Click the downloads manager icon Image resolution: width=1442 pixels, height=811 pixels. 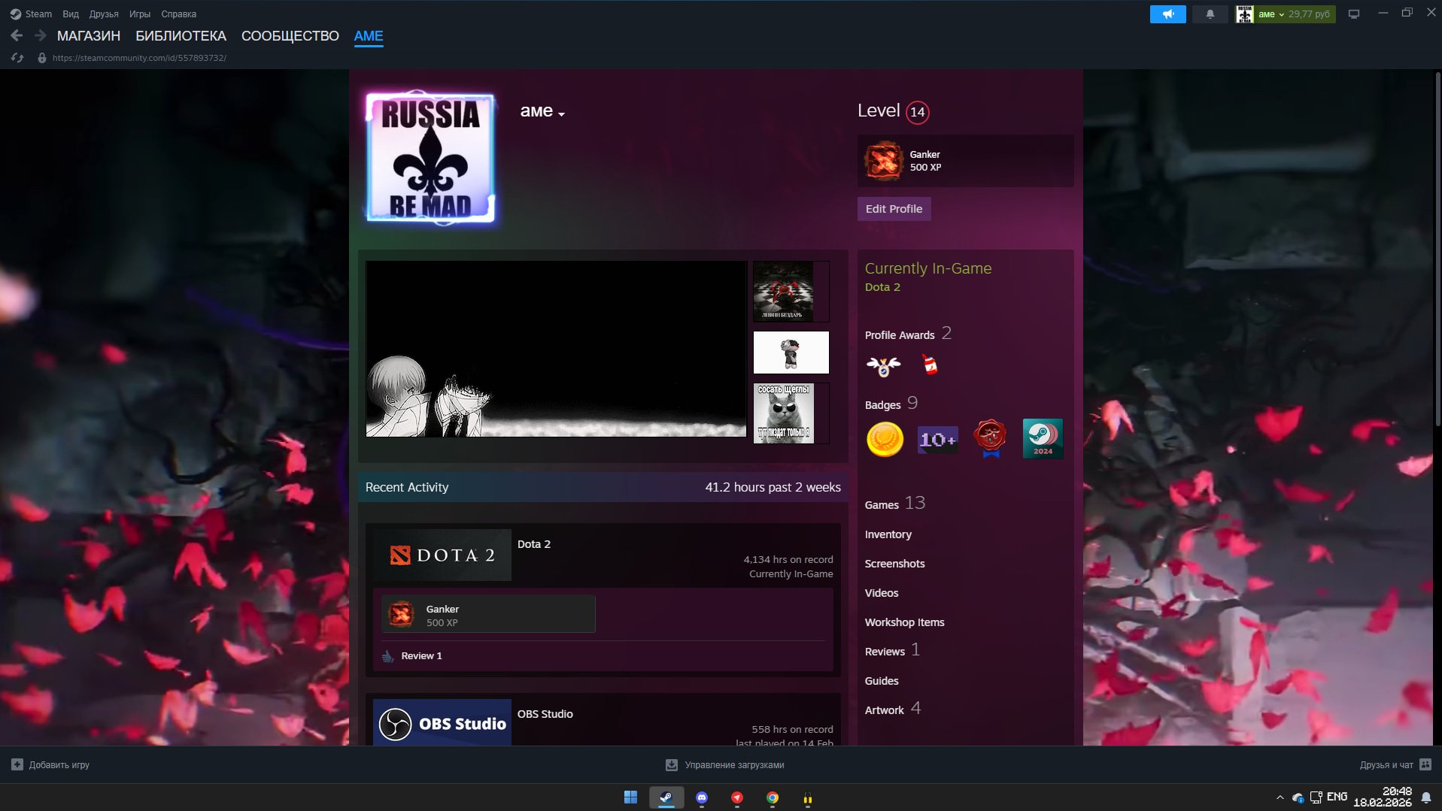click(672, 764)
